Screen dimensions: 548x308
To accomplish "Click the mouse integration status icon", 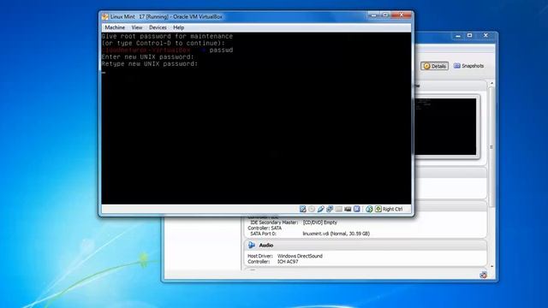I will (369, 209).
